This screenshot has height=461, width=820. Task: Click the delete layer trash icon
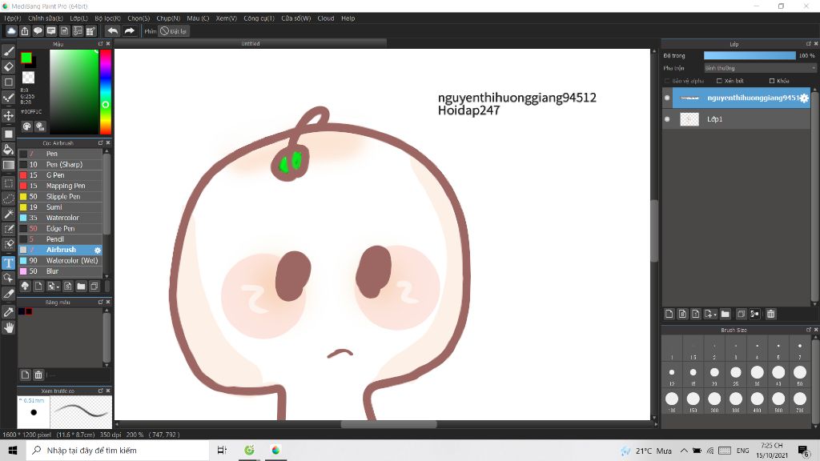(x=770, y=314)
